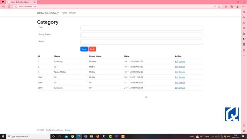The width and height of the screenshot is (247, 139).
Task: Open the Collections icon
Action: pyautogui.click(x=232, y=7)
